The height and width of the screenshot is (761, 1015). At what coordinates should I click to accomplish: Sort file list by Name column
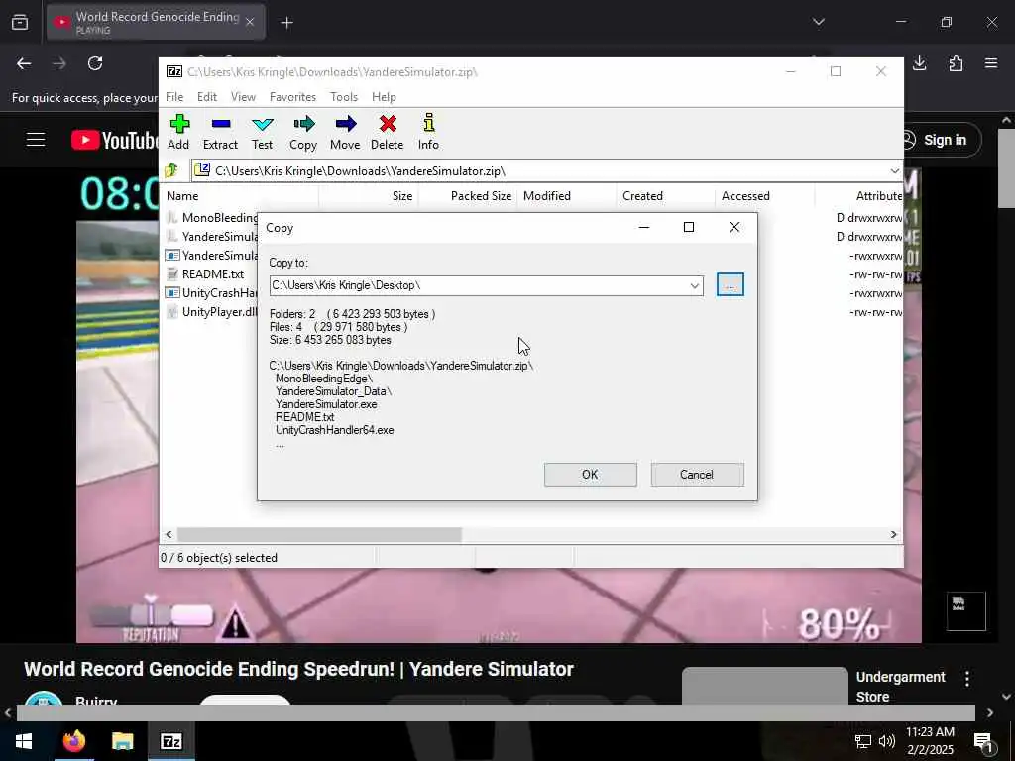click(x=239, y=196)
